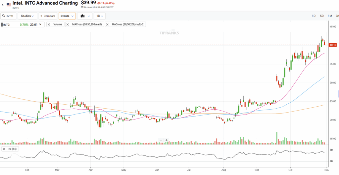This screenshot has height=175, width=339.
Task: Switch to the 1M time range
Action: click(x=330, y=16)
